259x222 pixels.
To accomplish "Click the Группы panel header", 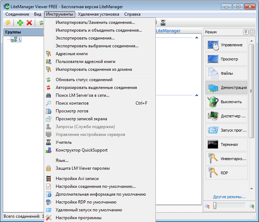I will click(x=23, y=32).
